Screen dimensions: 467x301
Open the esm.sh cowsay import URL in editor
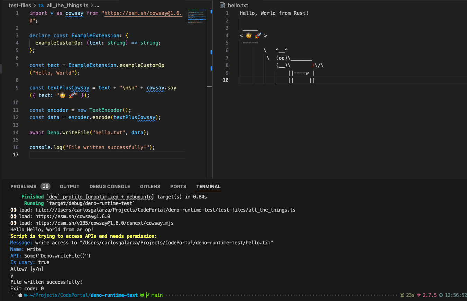143,13
